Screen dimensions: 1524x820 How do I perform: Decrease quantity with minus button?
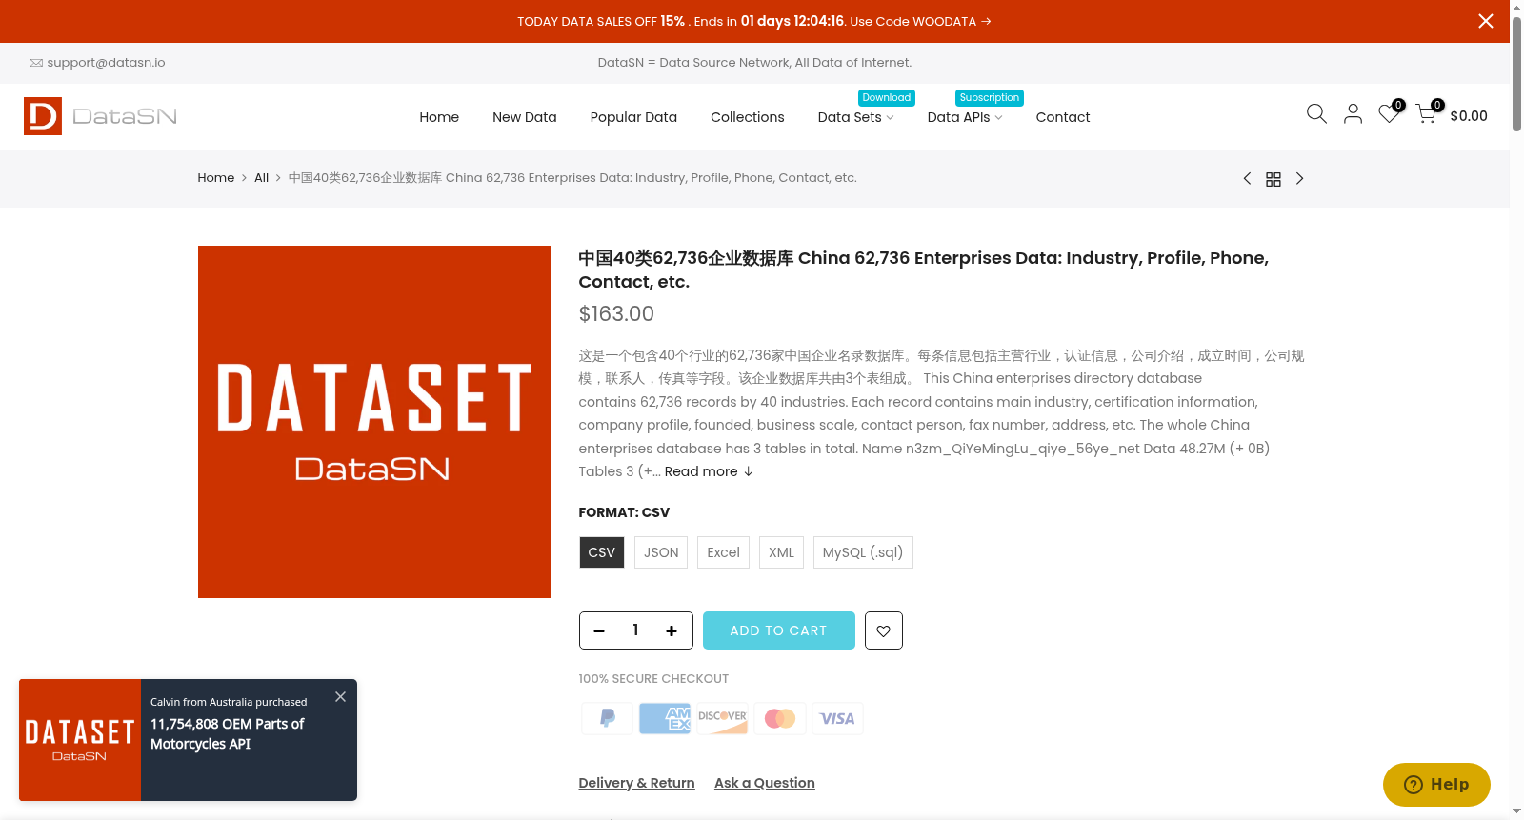[x=599, y=630]
